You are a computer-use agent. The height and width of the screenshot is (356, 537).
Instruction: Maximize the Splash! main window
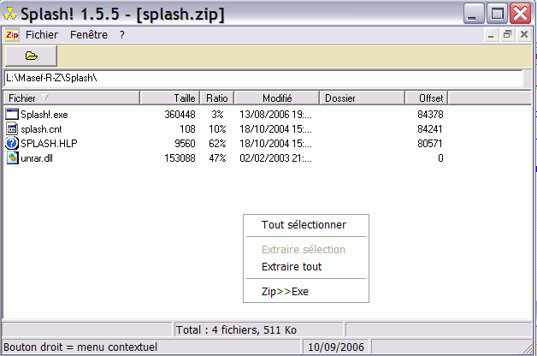coord(497,14)
